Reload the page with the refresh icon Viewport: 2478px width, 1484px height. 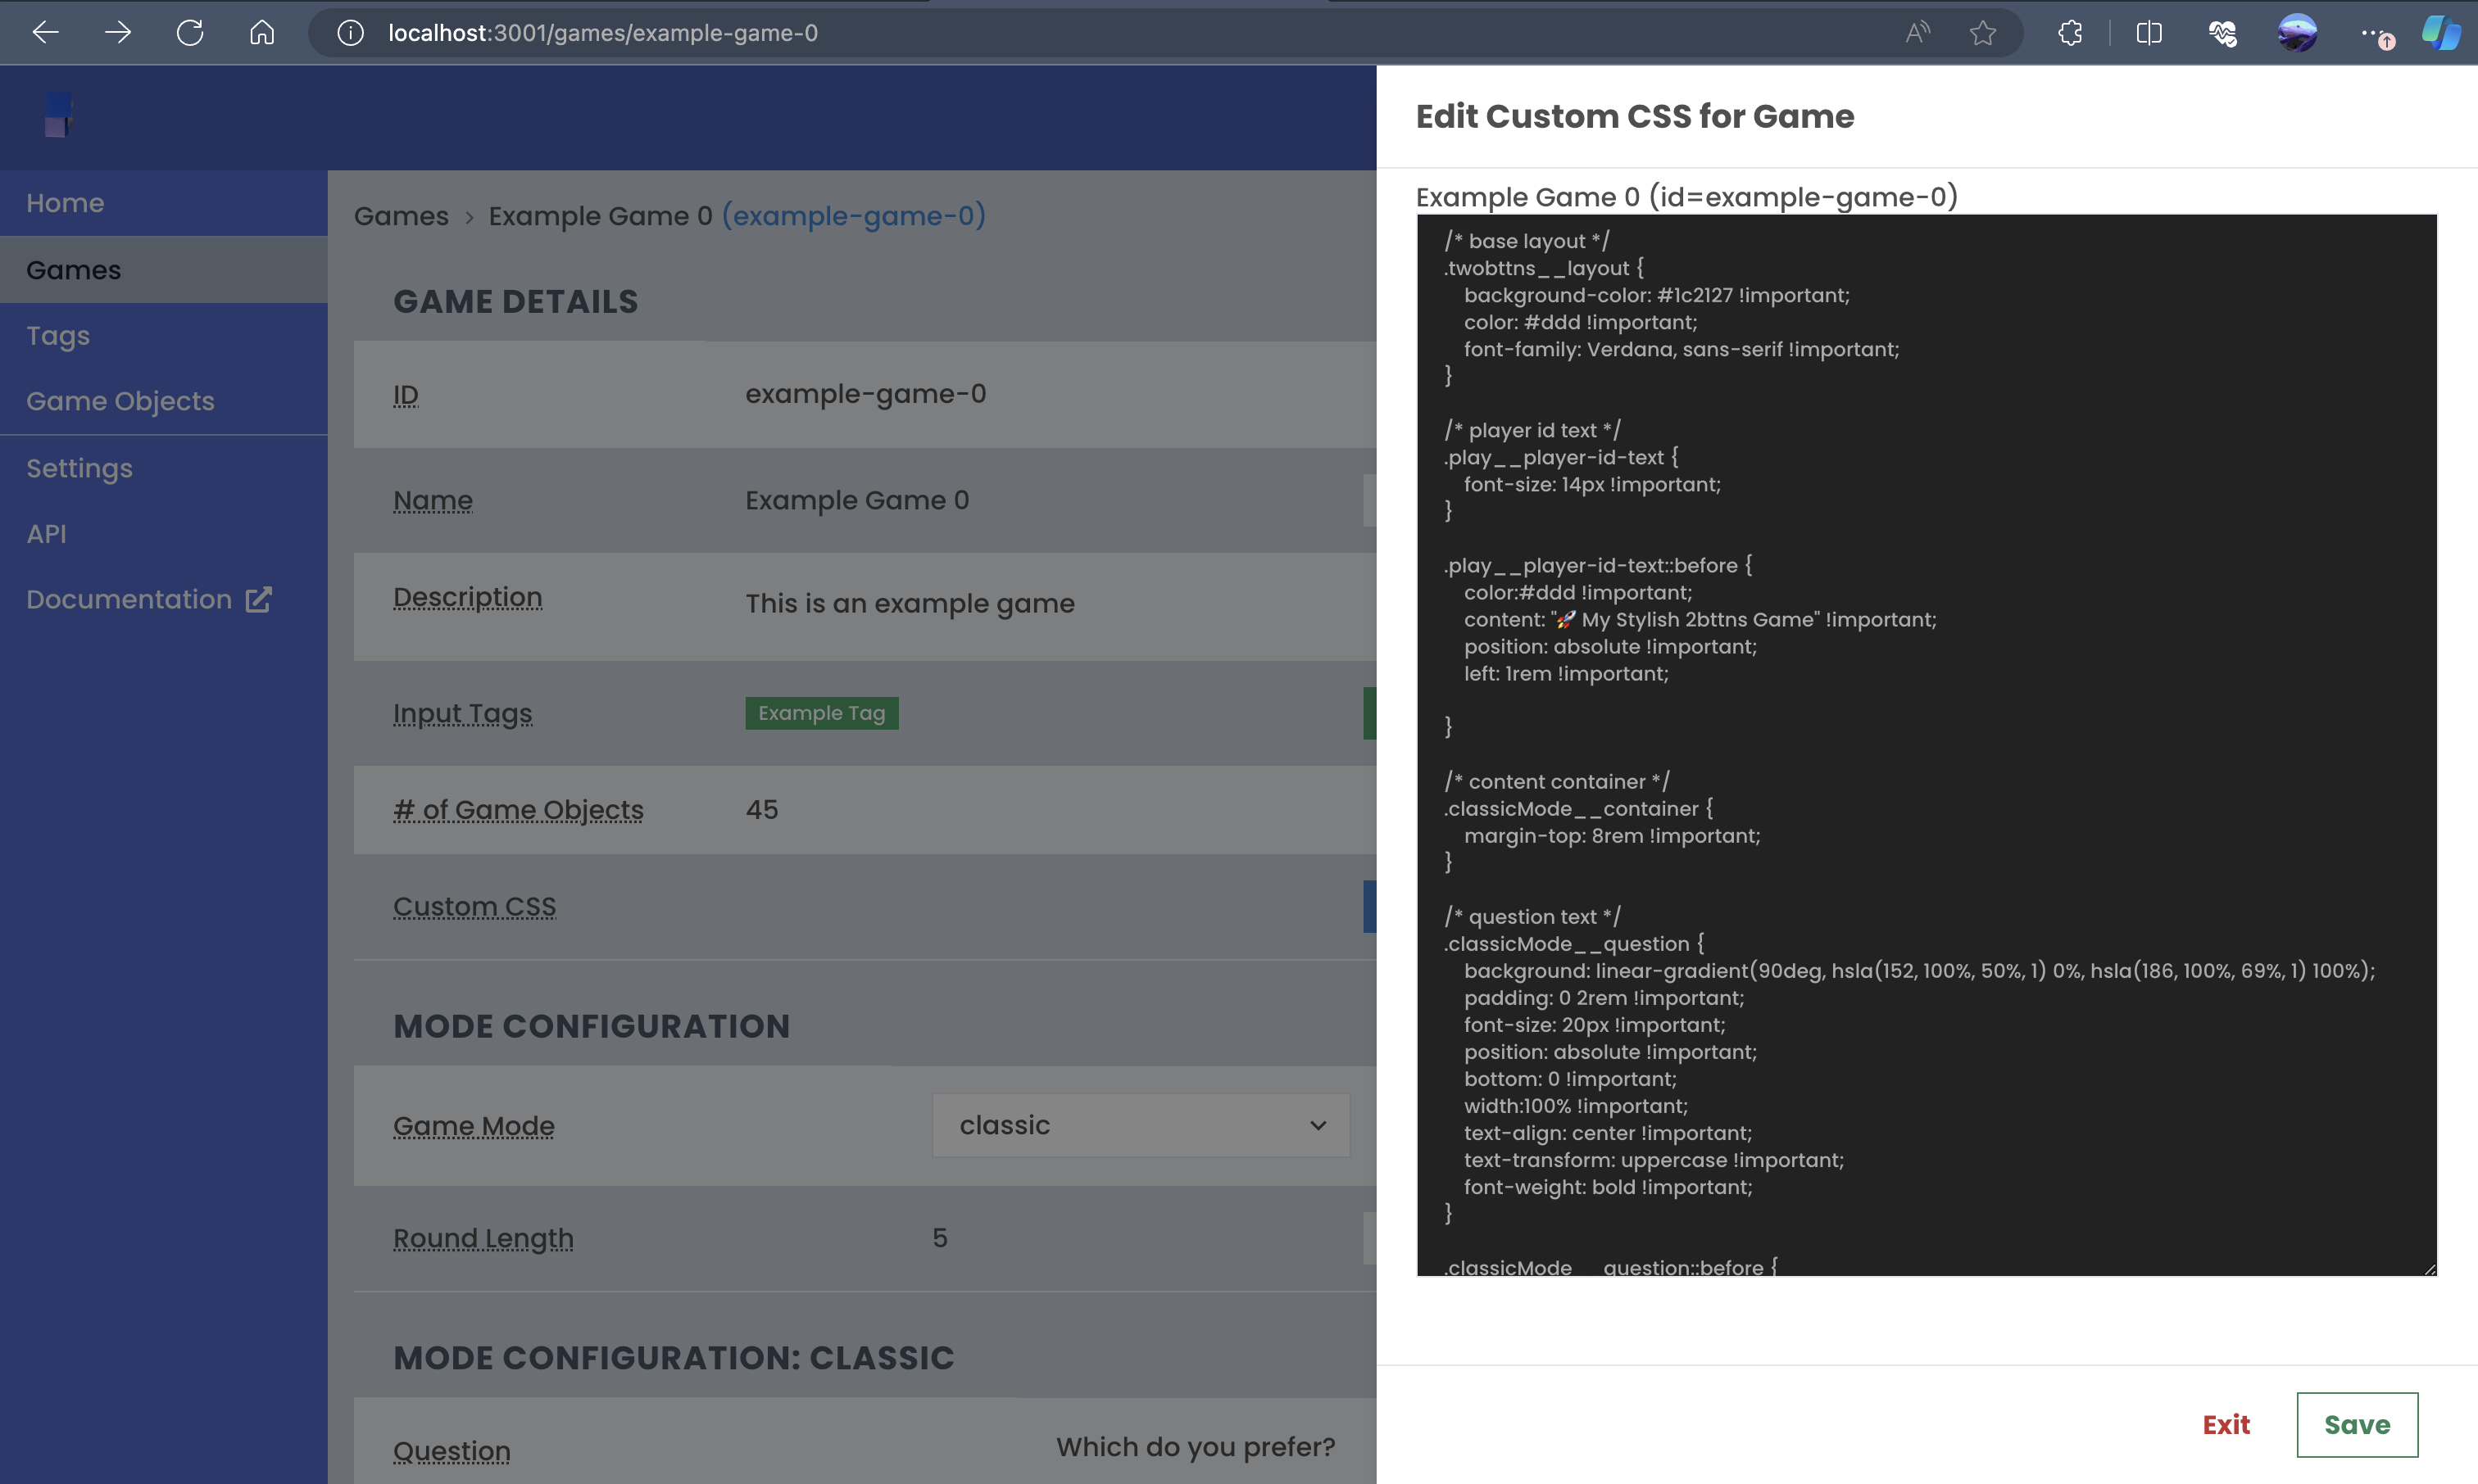click(x=190, y=33)
